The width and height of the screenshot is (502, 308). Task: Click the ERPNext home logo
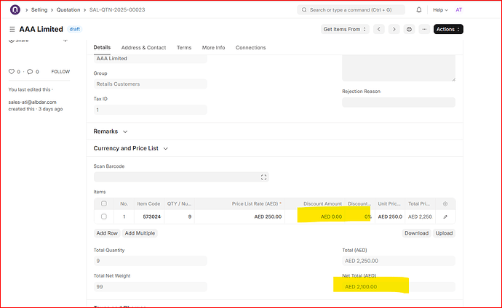coord(15,10)
